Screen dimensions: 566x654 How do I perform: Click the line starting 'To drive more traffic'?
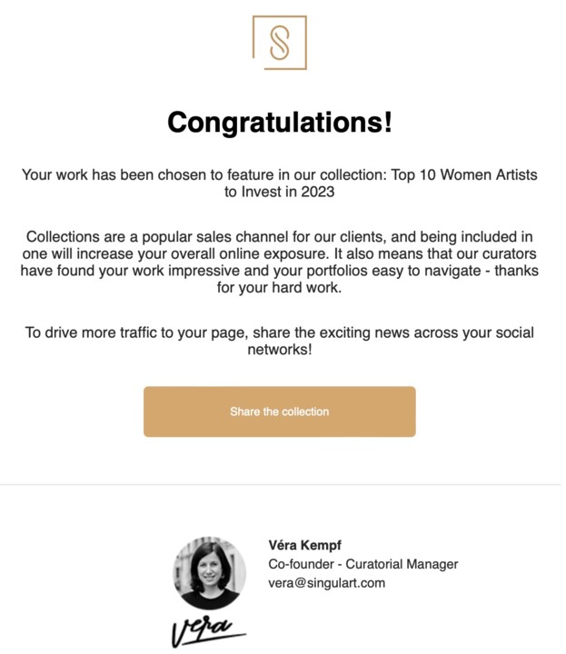280,332
